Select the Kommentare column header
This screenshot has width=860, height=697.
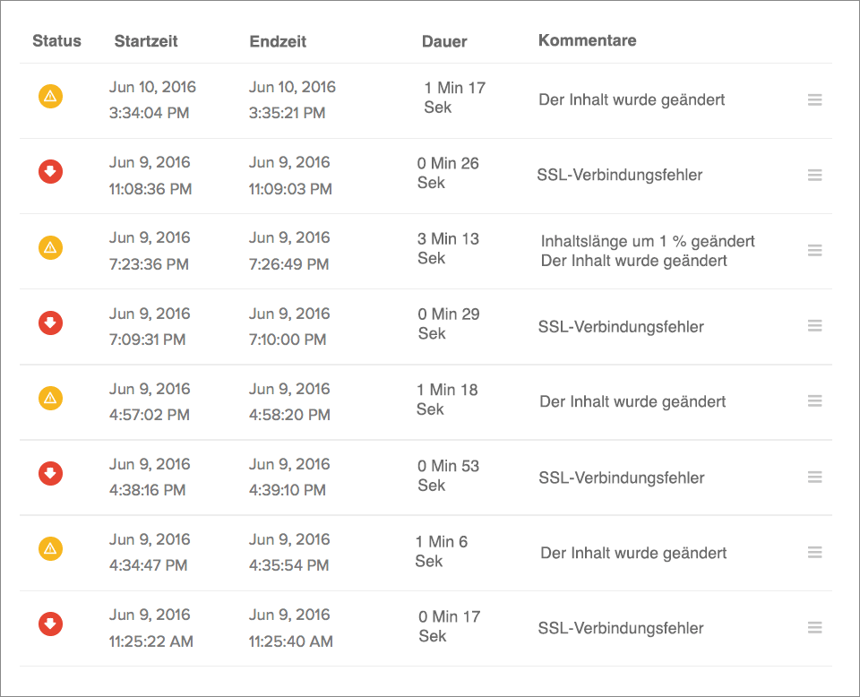(x=587, y=39)
